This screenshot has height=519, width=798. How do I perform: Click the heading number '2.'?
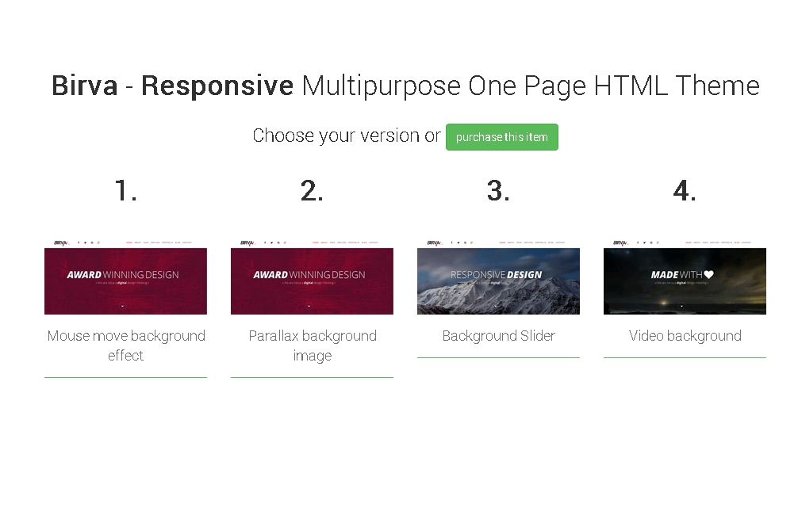click(312, 191)
